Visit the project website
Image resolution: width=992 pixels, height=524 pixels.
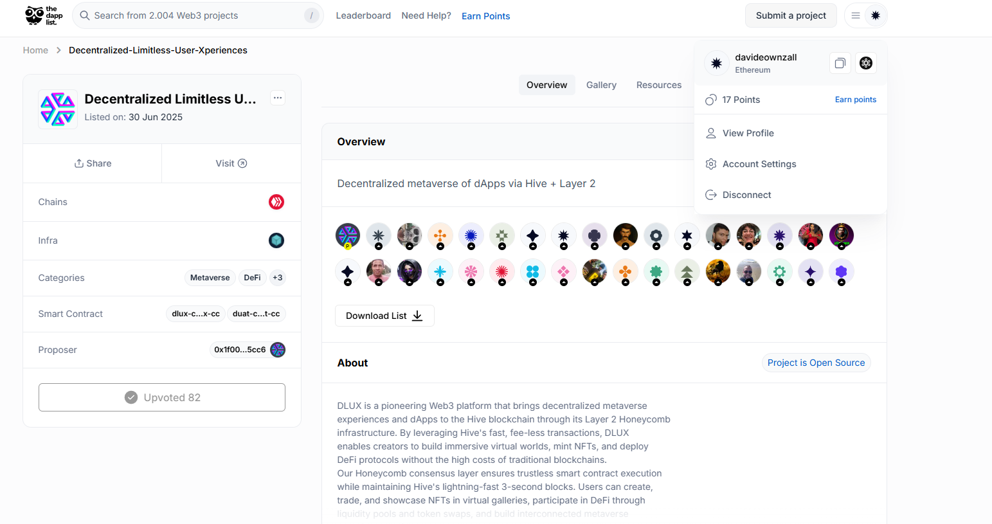[x=231, y=163]
